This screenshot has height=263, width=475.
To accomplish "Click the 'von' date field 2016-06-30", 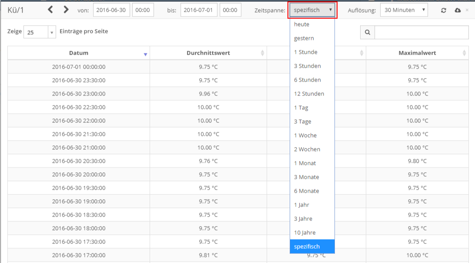I will point(111,10).
